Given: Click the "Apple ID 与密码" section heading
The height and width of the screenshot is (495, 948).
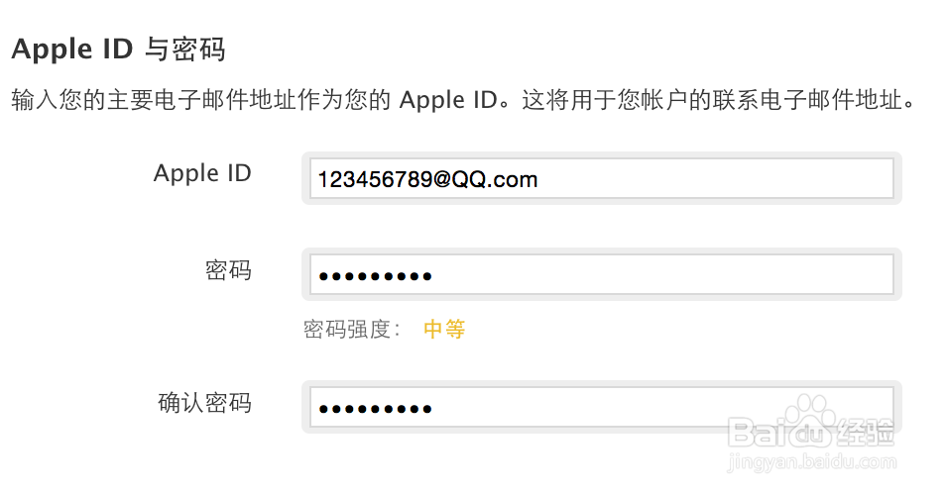Looking at the screenshot, I should pyautogui.click(x=118, y=49).
